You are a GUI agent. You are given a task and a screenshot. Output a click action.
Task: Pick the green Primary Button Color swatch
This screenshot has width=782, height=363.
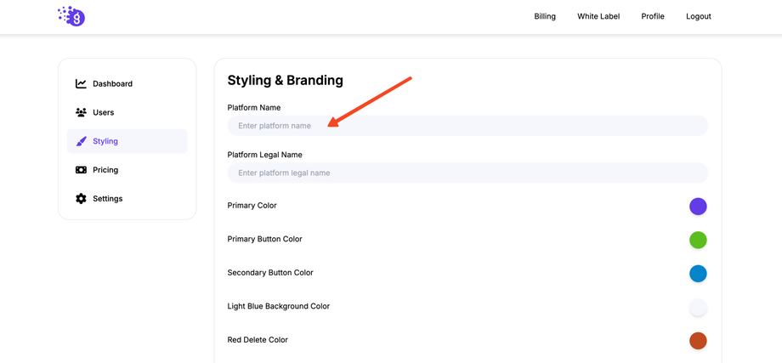tap(698, 240)
